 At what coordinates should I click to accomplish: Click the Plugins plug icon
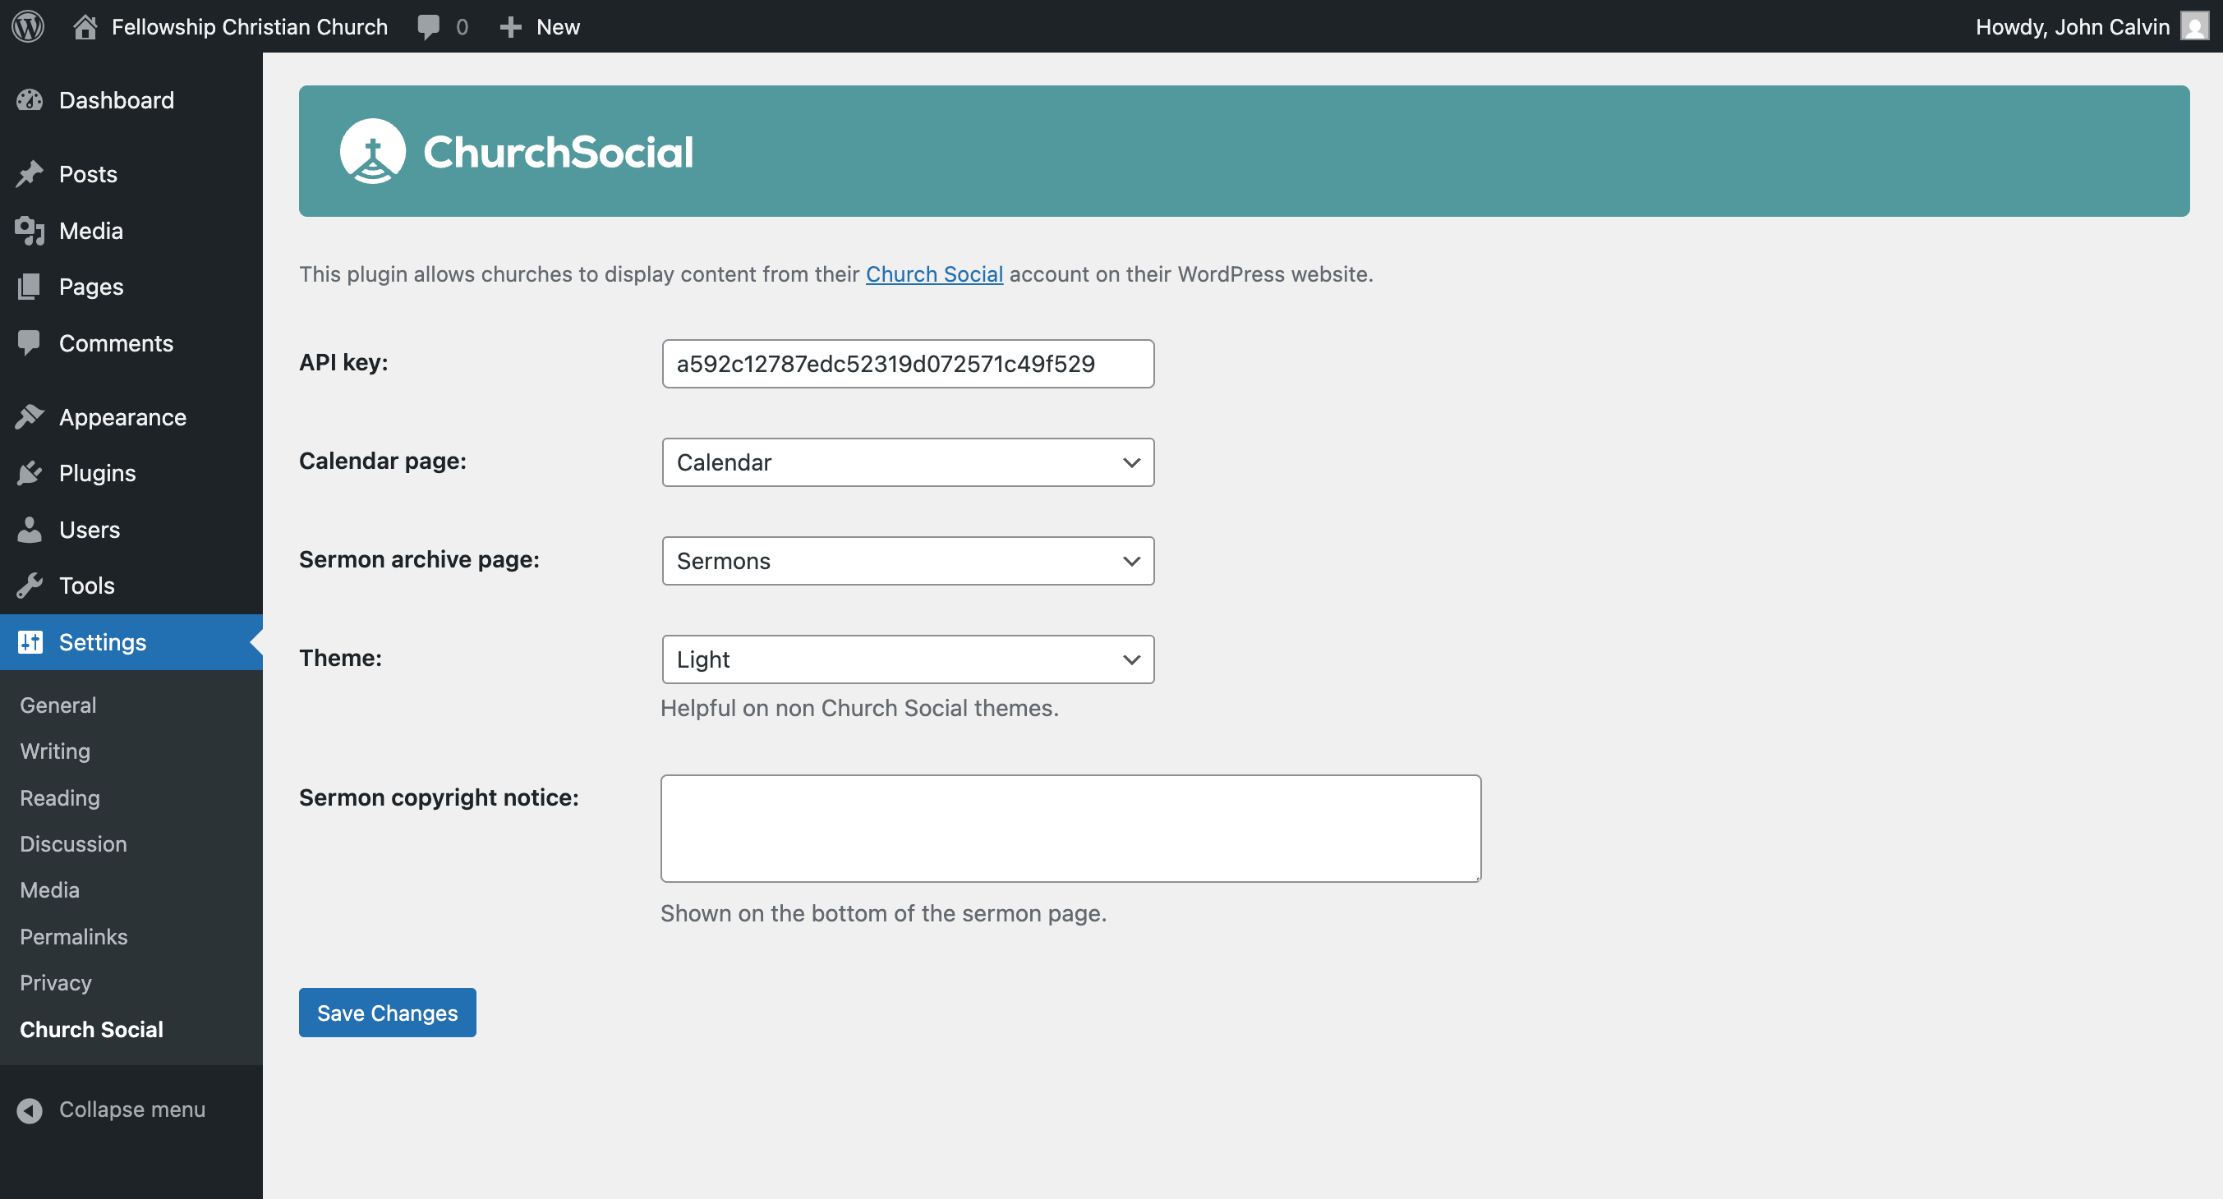pos(30,473)
